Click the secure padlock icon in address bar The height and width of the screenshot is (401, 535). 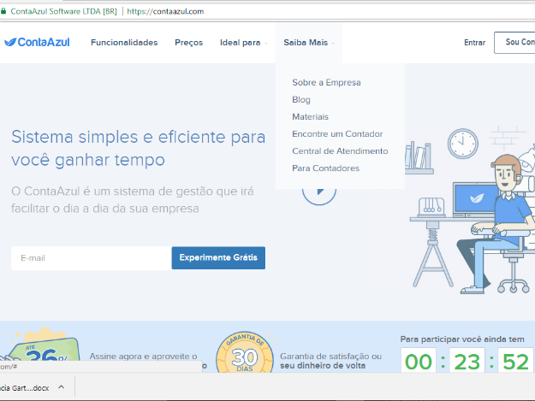pos(7,11)
